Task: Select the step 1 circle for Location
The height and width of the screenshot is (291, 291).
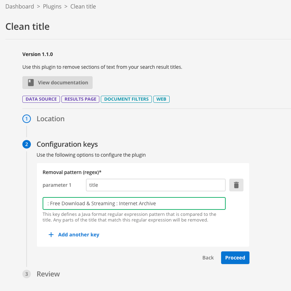Action: [27, 119]
